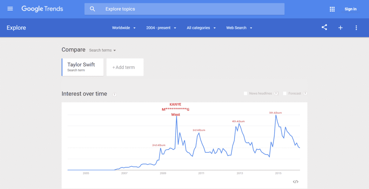The height and width of the screenshot is (189, 369).
Task: Click the 2011 axis label
Action: pyautogui.click(x=201, y=173)
